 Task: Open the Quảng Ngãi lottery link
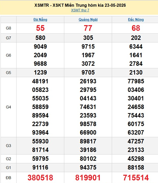coord(88,19)
